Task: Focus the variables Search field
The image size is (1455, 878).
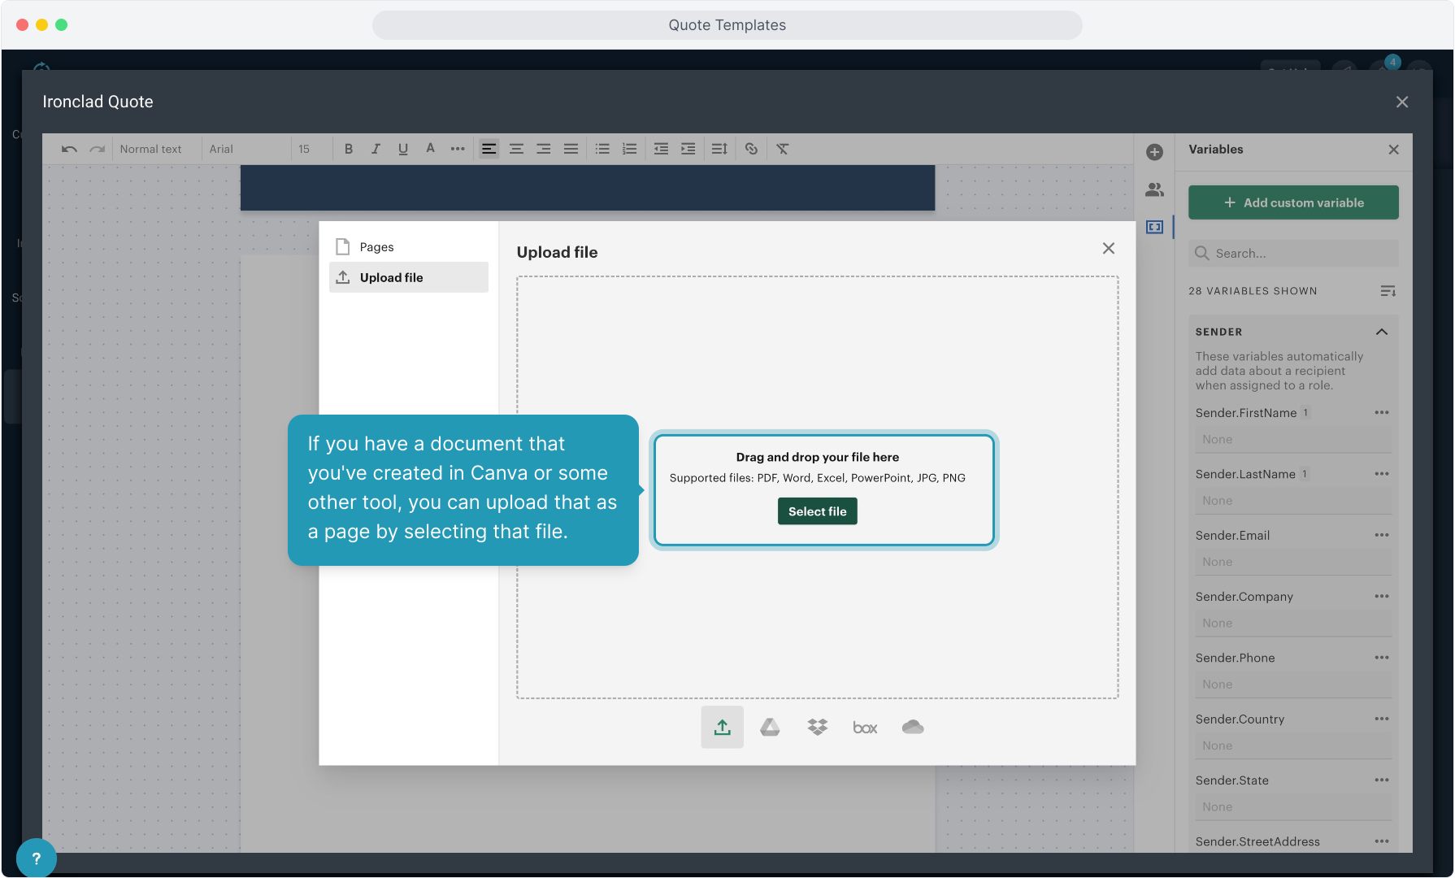Action: 1293,254
